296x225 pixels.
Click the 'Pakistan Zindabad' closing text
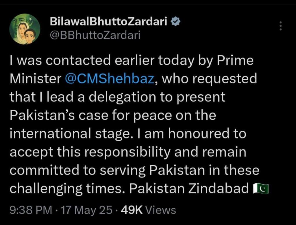[189, 188]
